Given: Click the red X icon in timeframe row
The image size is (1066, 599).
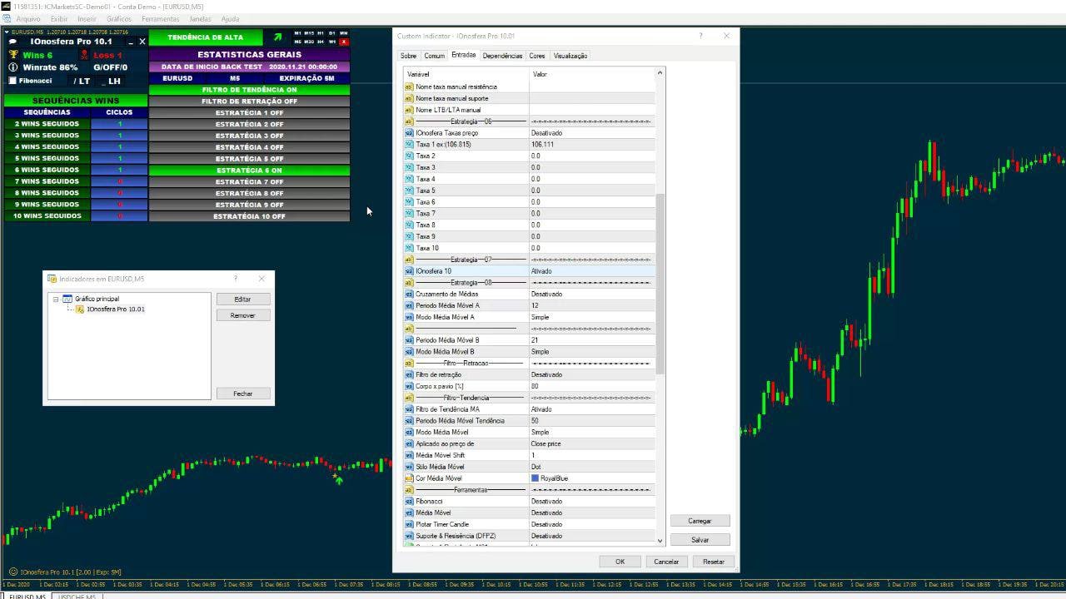Looking at the screenshot, I should pos(344,42).
